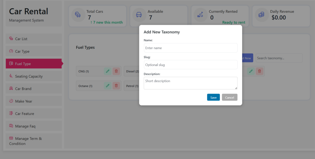Click the Petrol (1) label
315x159 pixels.
coord(132,86)
